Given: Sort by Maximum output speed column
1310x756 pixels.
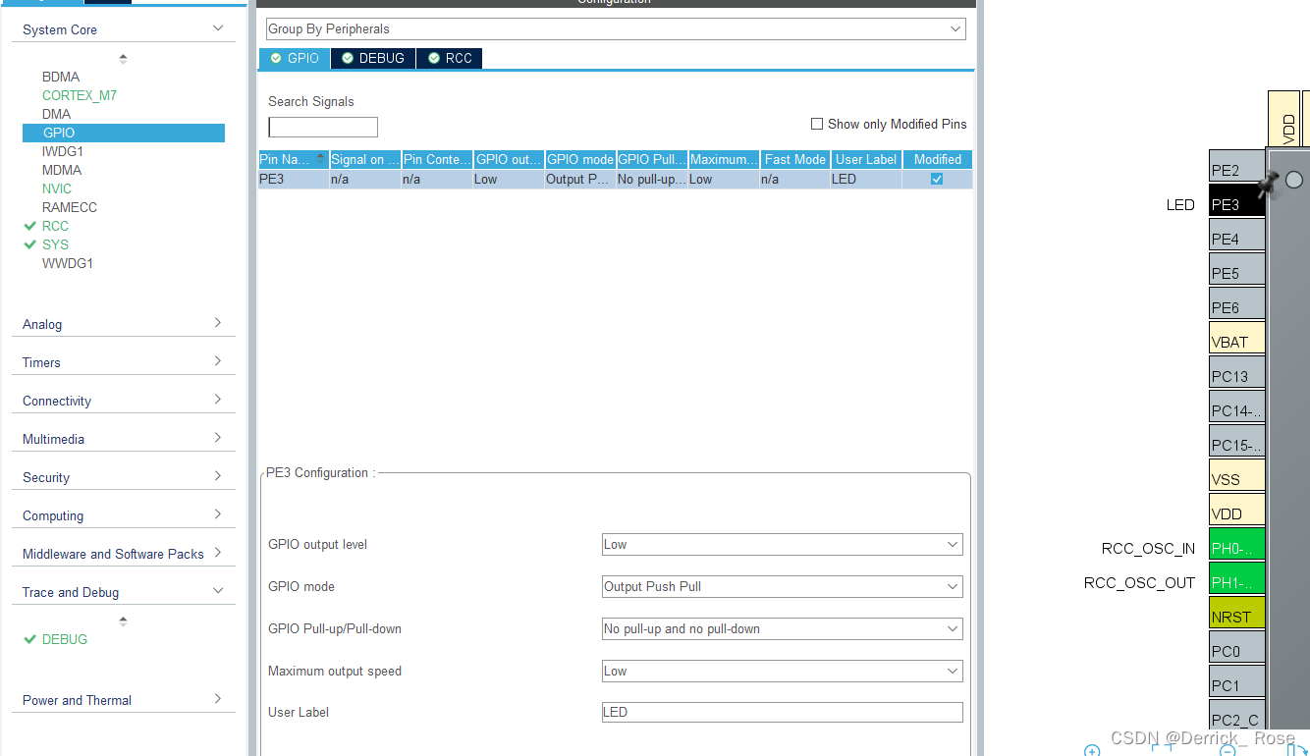Looking at the screenshot, I should 724,159.
